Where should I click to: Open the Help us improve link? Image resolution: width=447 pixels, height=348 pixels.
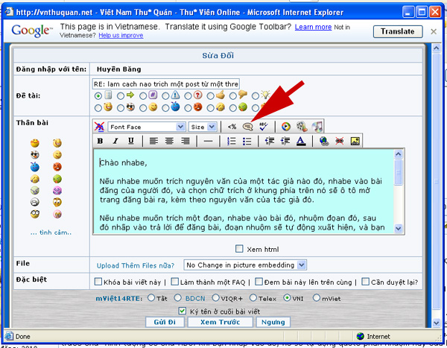[121, 35]
